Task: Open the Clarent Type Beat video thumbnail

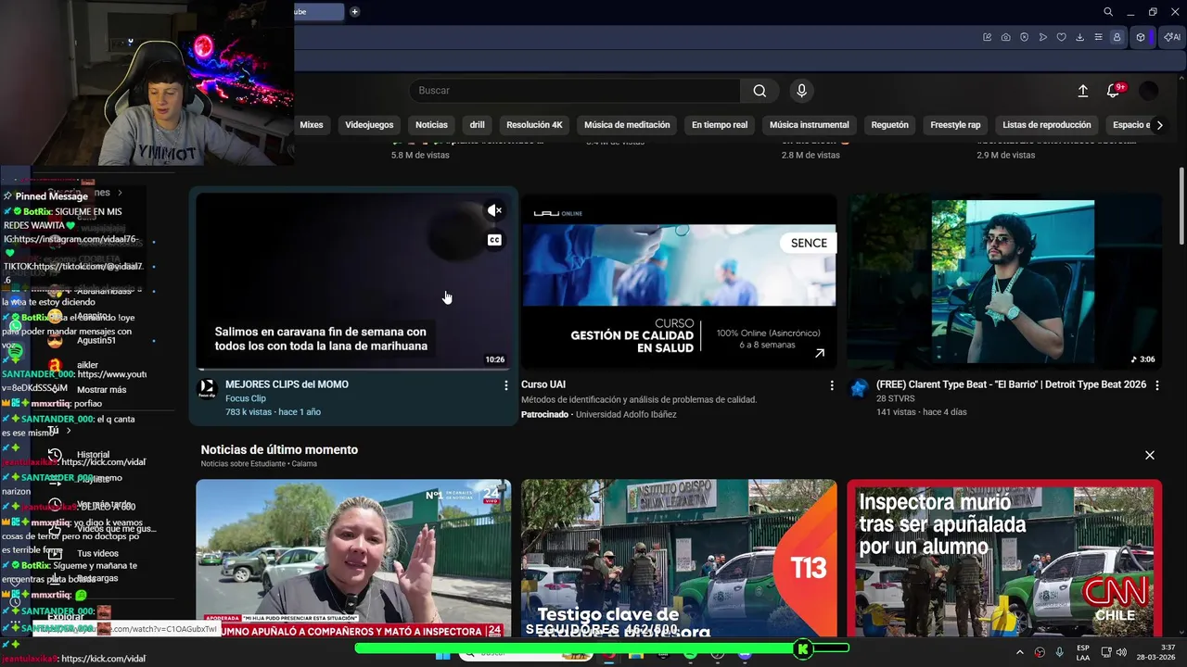Action: click(x=1004, y=281)
